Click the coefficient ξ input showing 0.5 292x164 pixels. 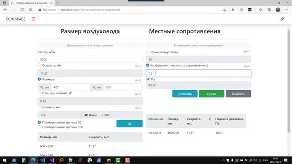pos(198,73)
